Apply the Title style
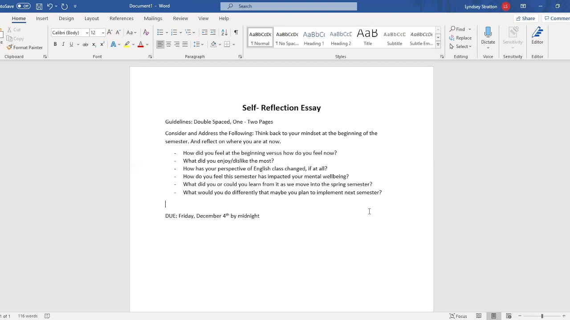The image size is (570, 320). coord(368,38)
